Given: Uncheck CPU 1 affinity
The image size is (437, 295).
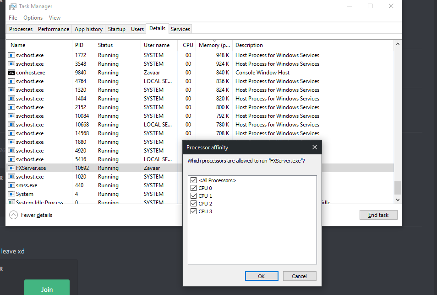Looking at the screenshot, I should click(193, 196).
